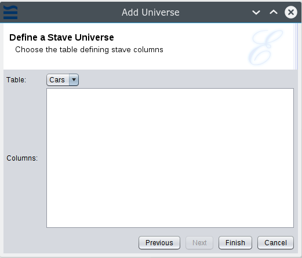
Task: Click the down-chevron minimize icon
Action: [256, 13]
